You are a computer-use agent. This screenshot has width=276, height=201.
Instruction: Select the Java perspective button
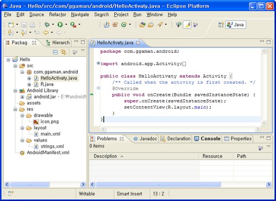pyautogui.click(x=236, y=25)
